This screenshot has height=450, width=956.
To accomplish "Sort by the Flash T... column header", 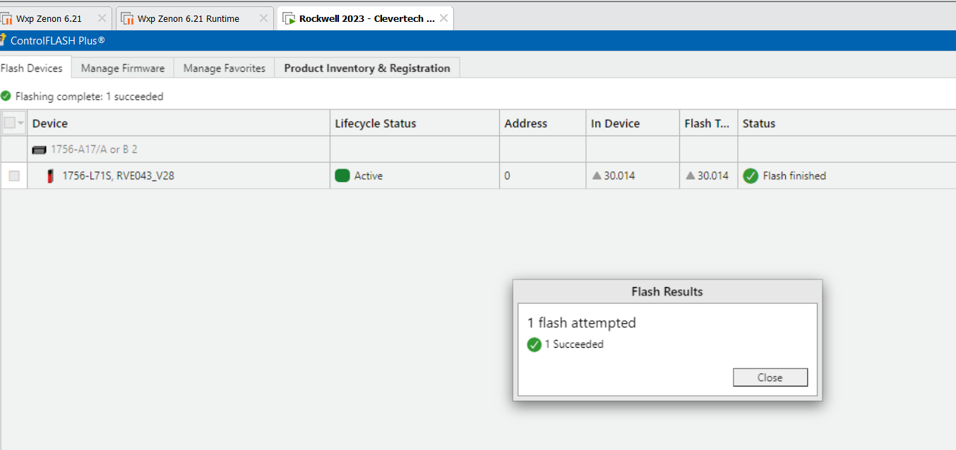I will [709, 123].
